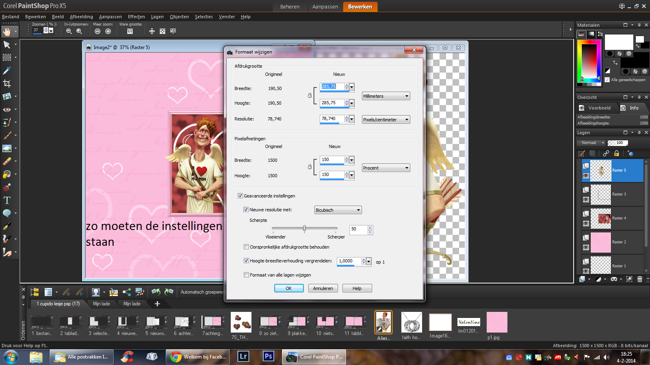This screenshot has width=650, height=365.
Task: Toggle Nieuwe resolutie met checkbox
Action: pyautogui.click(x=246, y=210)
